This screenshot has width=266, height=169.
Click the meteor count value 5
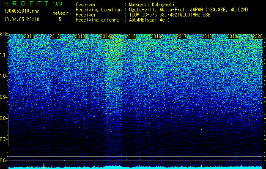tap(60, 19)
